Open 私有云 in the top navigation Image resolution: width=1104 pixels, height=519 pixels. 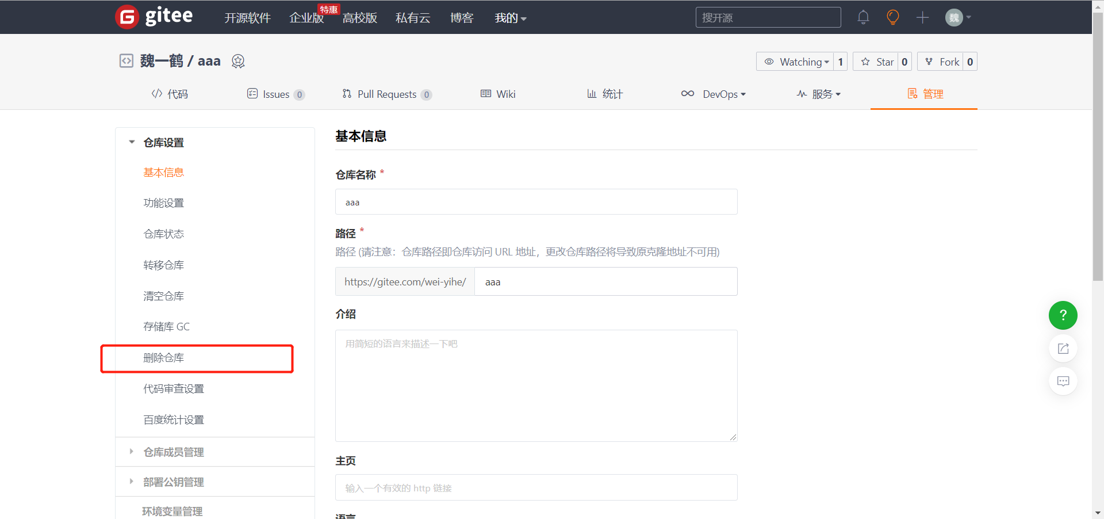click(x=413, y=18)
